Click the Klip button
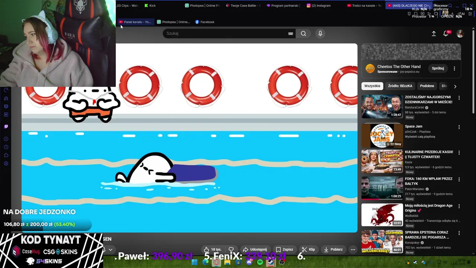This screenshot has width=476, height=268. coord(308,249)
